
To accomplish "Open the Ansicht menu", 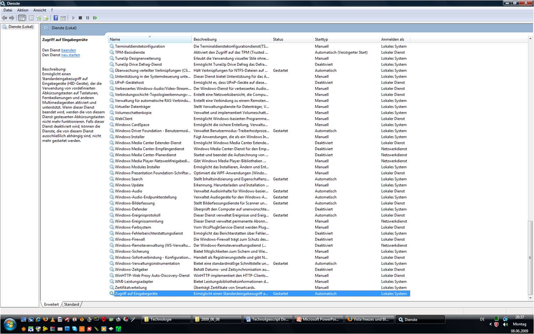I will pyautogui.click(x=40, y=10).
